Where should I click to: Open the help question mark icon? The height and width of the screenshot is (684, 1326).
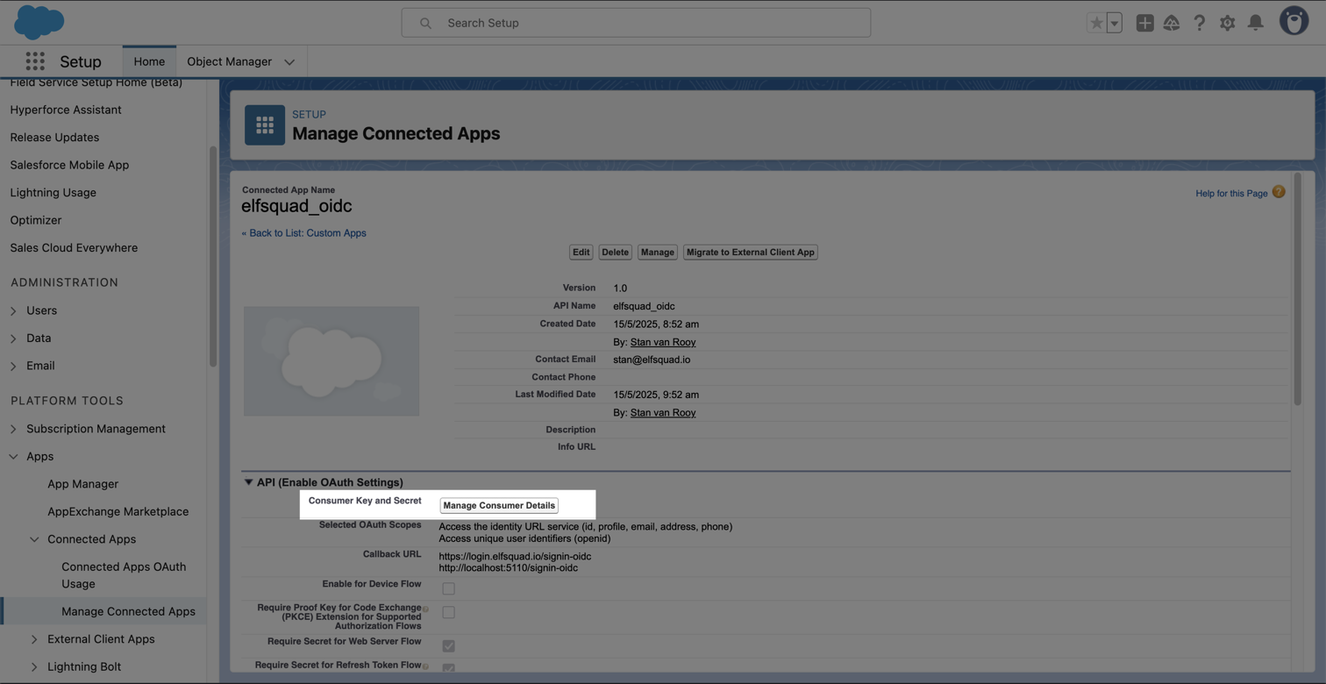(1199, 24)
